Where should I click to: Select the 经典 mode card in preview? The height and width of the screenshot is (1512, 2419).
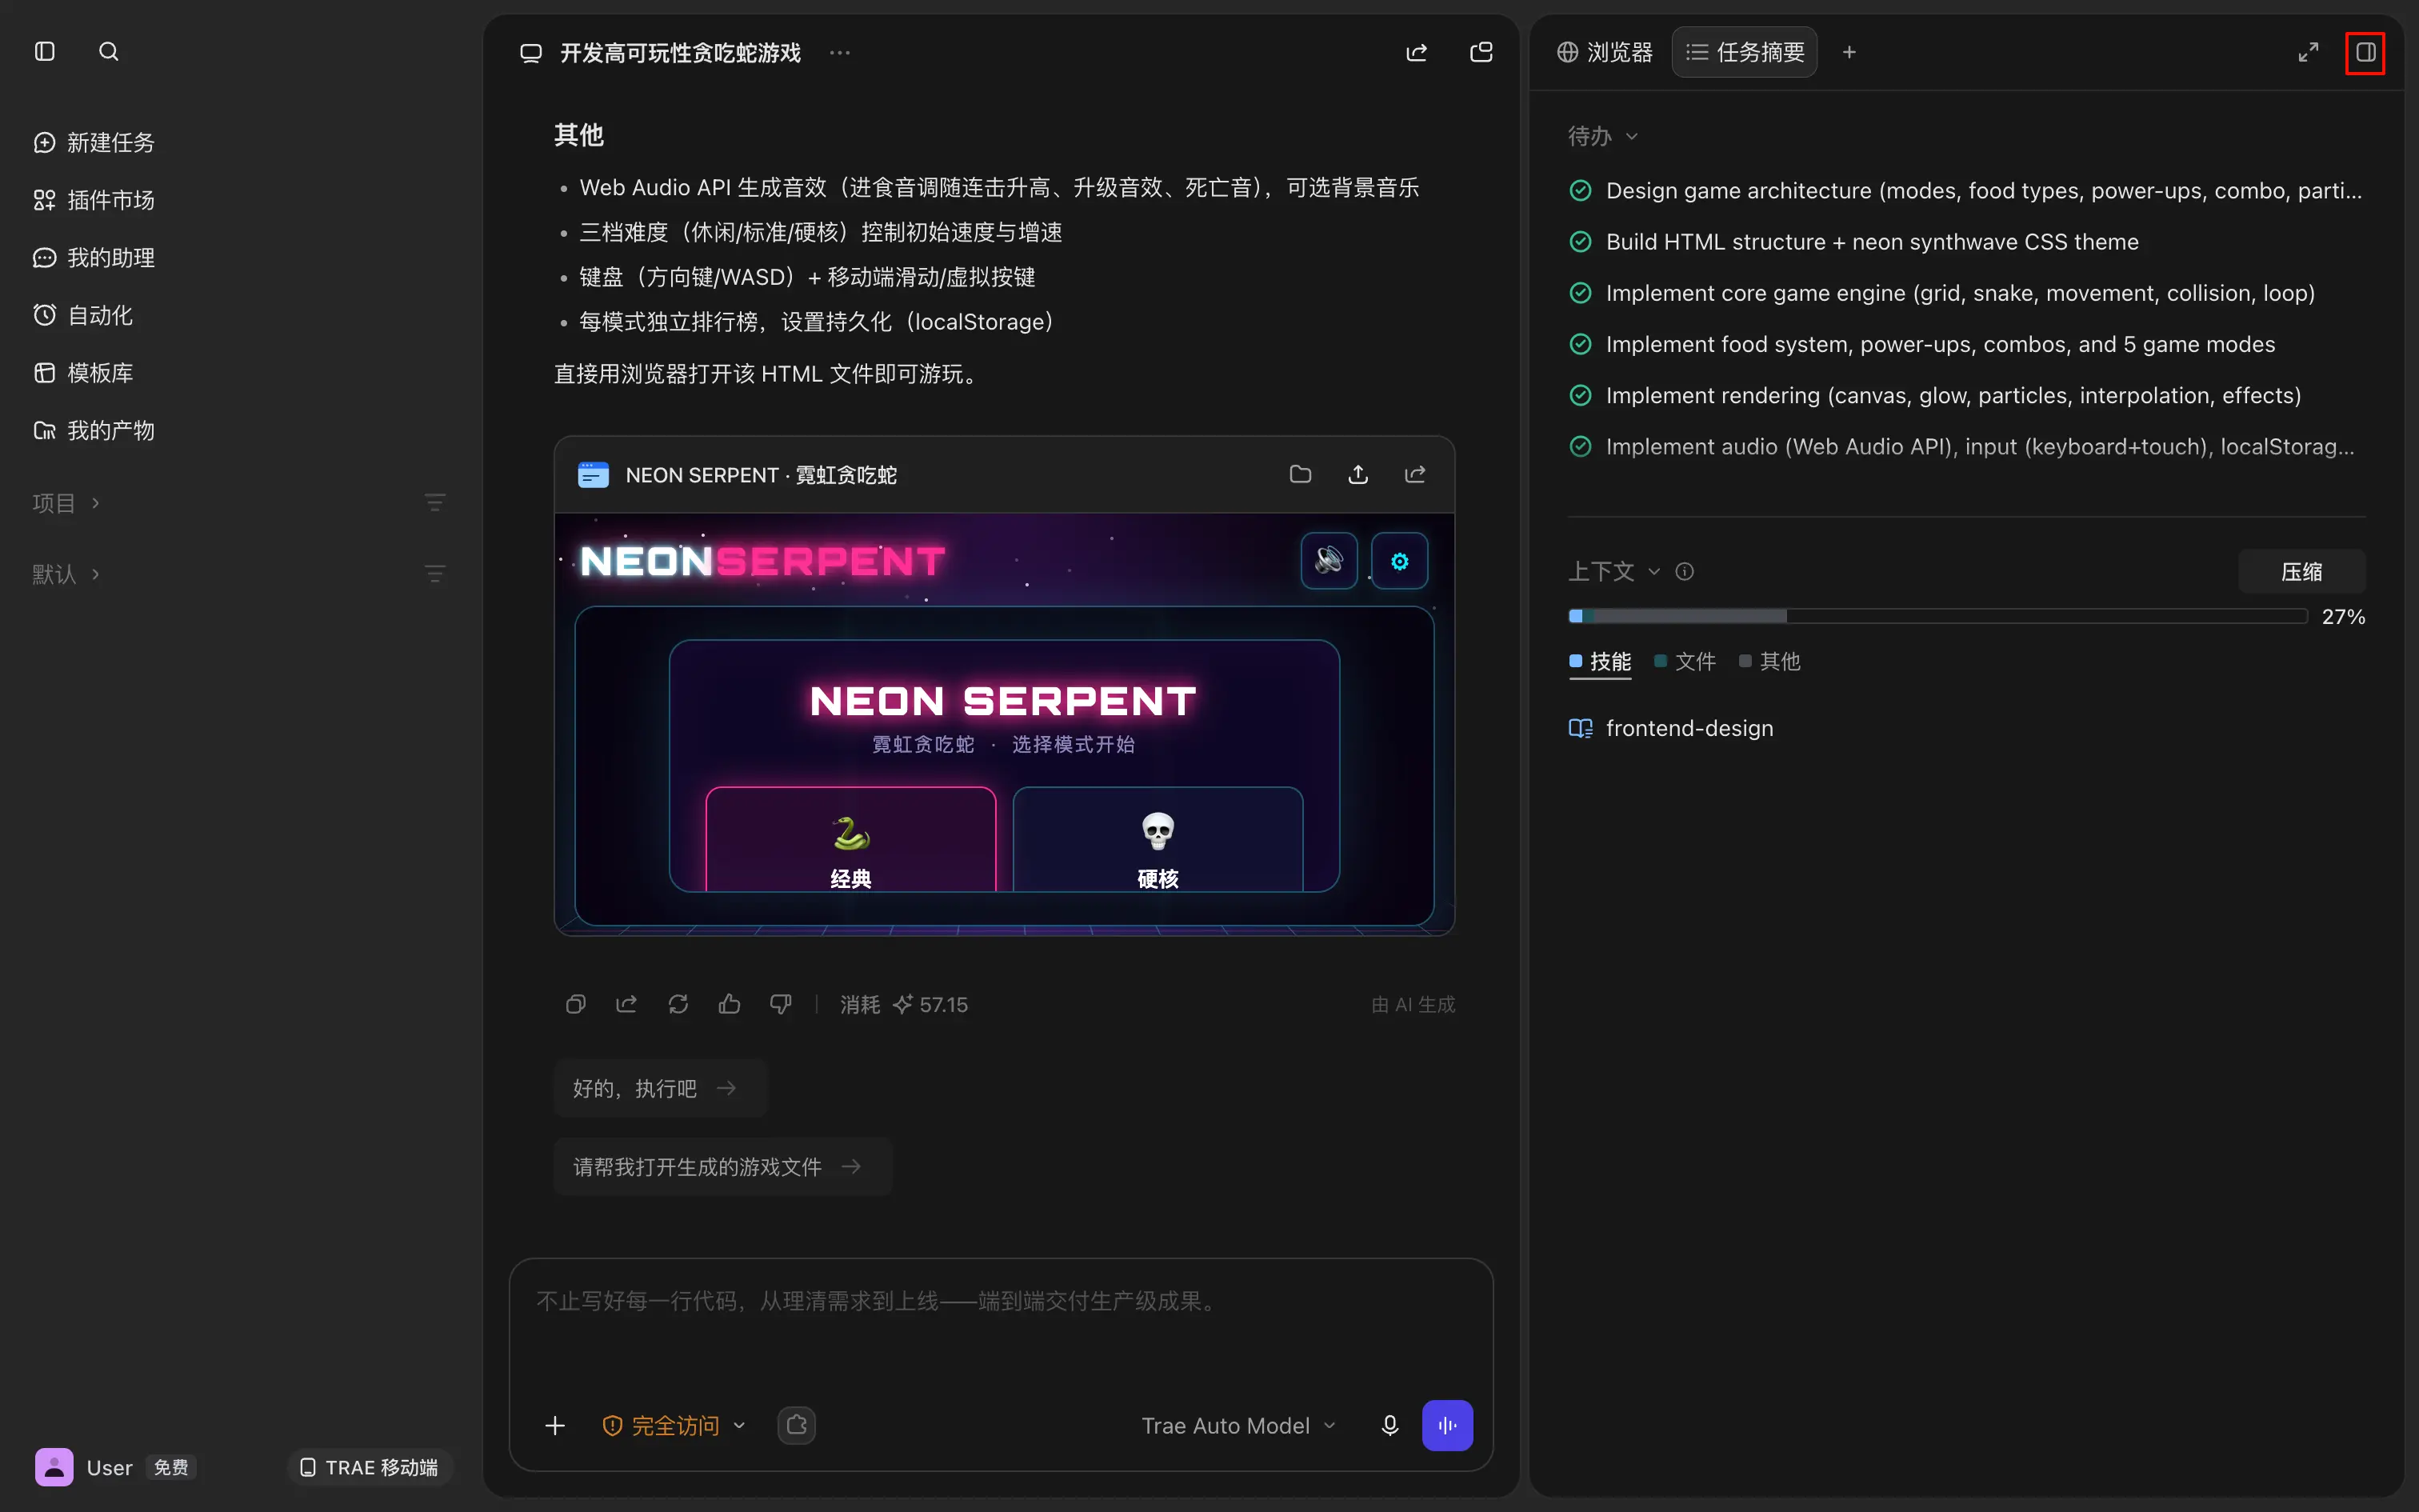pyautogui.click(x=850, y=839)
